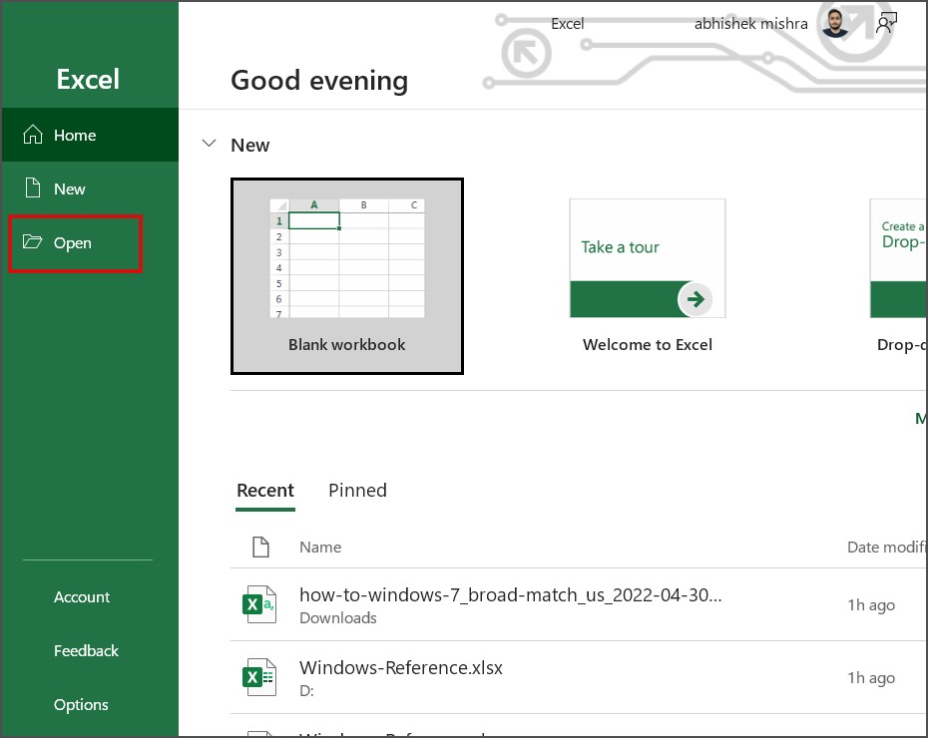Open Excel Options
The height and width of the screenshot is (738, 928).
(81, 704)
